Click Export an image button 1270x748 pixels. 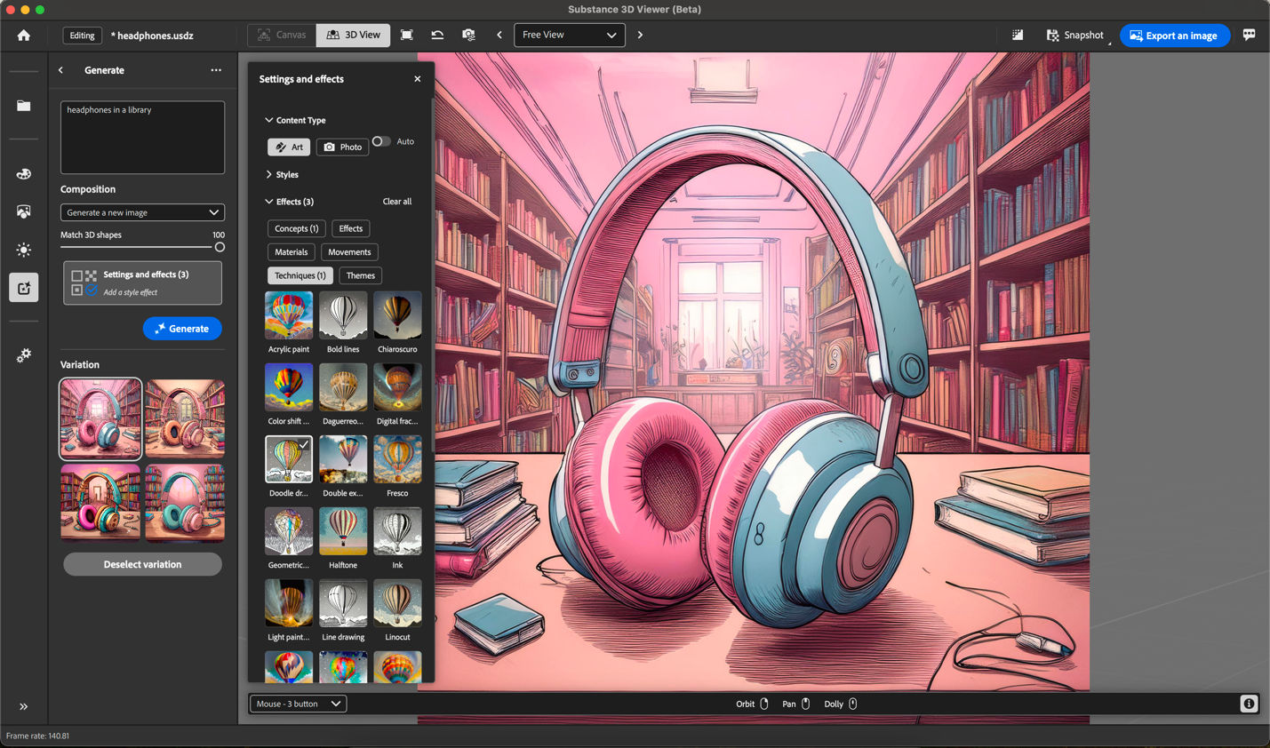[x=1174, y=36]
